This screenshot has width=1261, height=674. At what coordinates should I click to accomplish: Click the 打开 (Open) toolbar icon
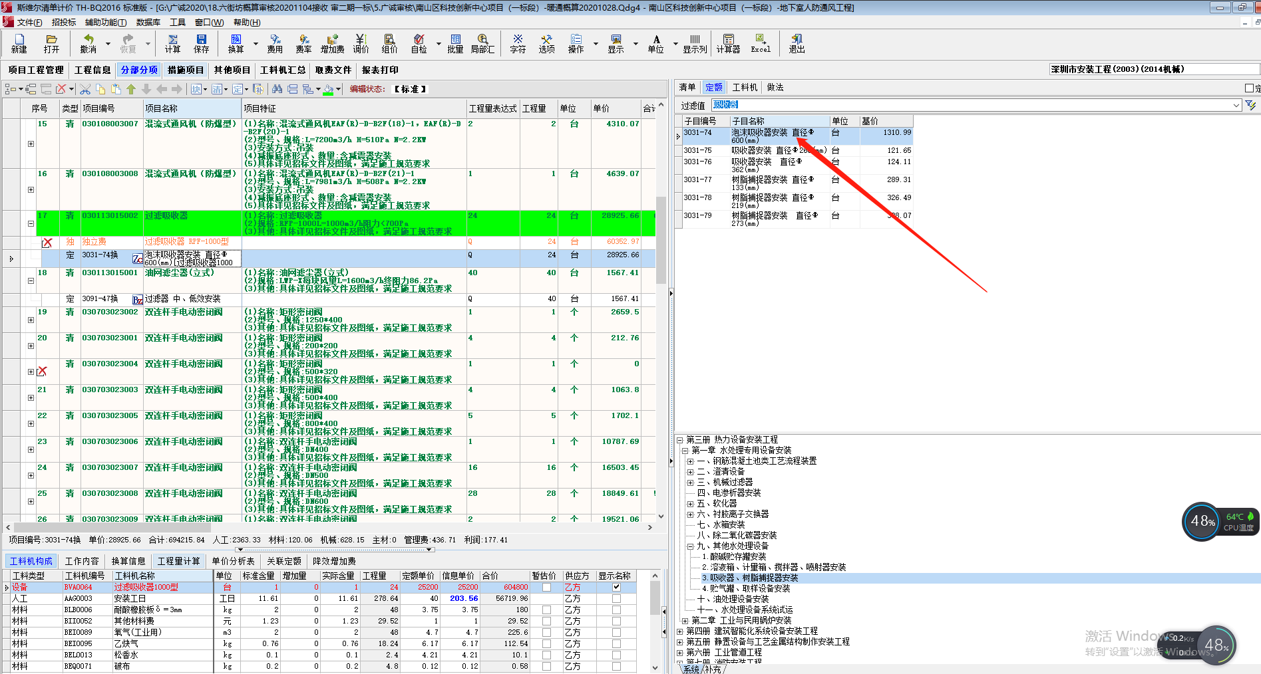click(51, 44)
